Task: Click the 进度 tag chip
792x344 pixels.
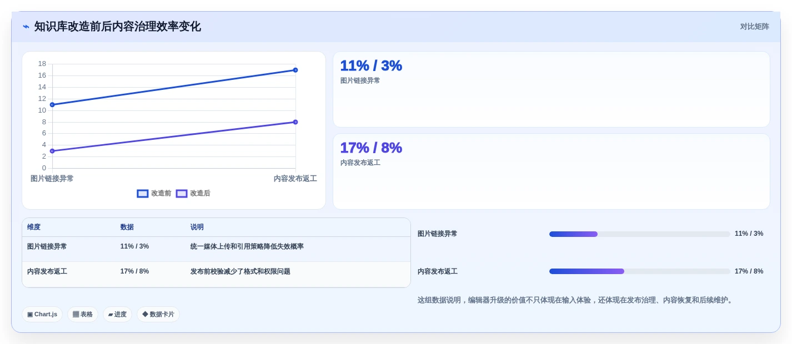Action: coord(117,314)
